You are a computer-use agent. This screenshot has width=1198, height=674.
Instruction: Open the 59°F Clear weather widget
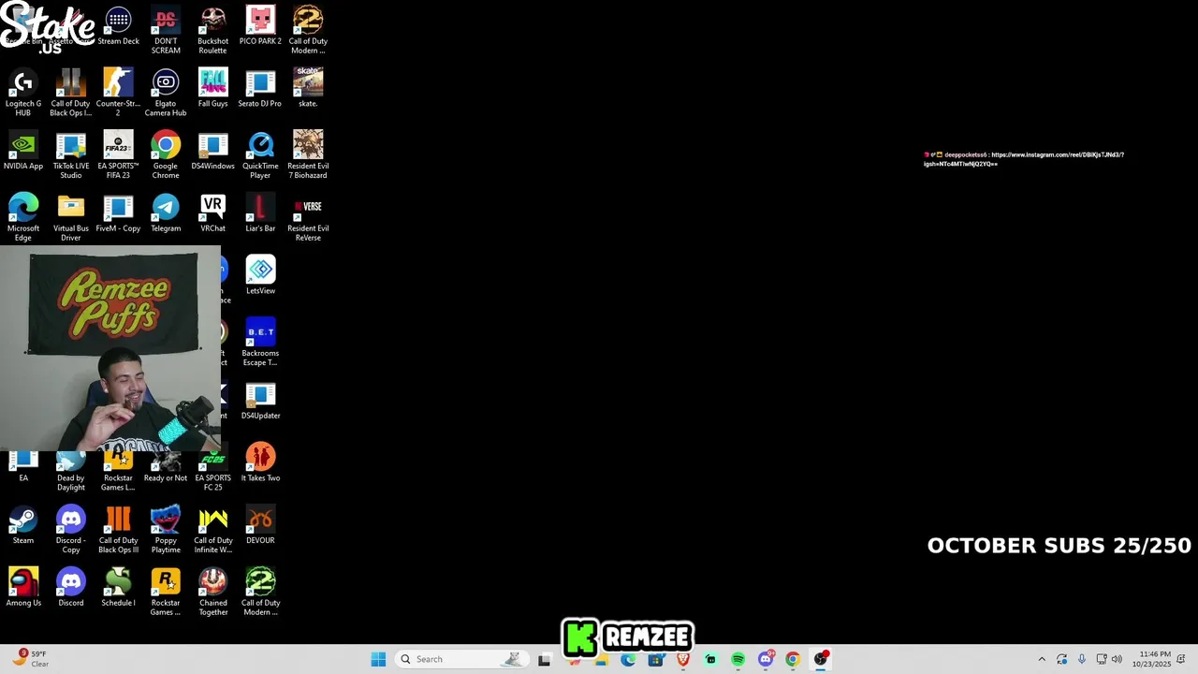pos(28,659)
